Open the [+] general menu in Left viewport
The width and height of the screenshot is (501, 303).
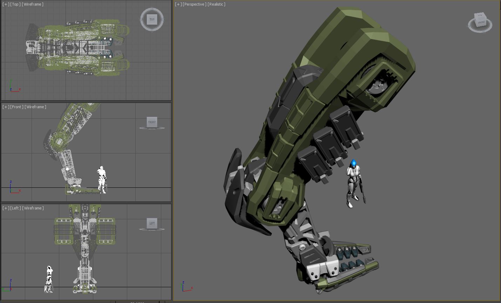pos(6,208)
